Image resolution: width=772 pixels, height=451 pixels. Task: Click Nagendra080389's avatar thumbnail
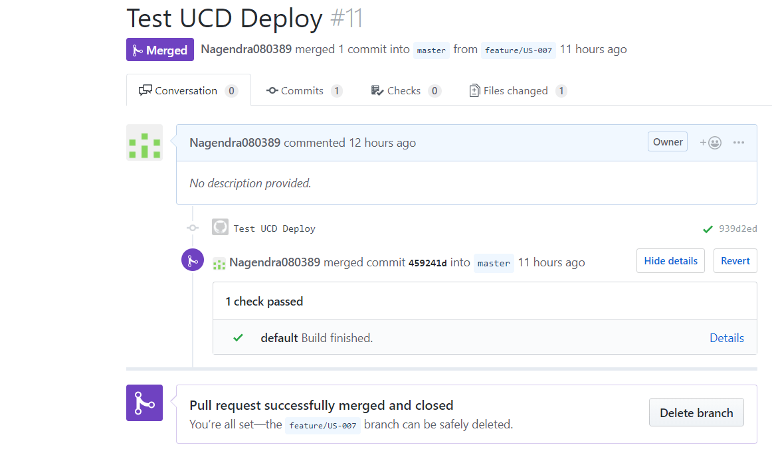[x=144, y=142]
